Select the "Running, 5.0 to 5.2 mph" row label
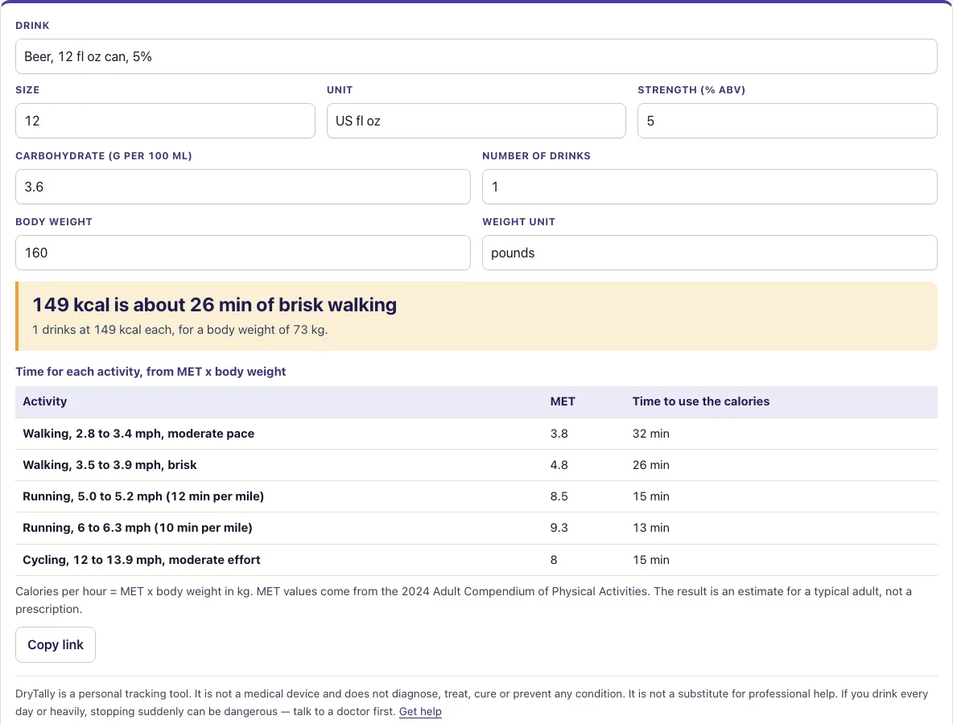This screenshot has width=953, height=724. click(x=143, y=497)
